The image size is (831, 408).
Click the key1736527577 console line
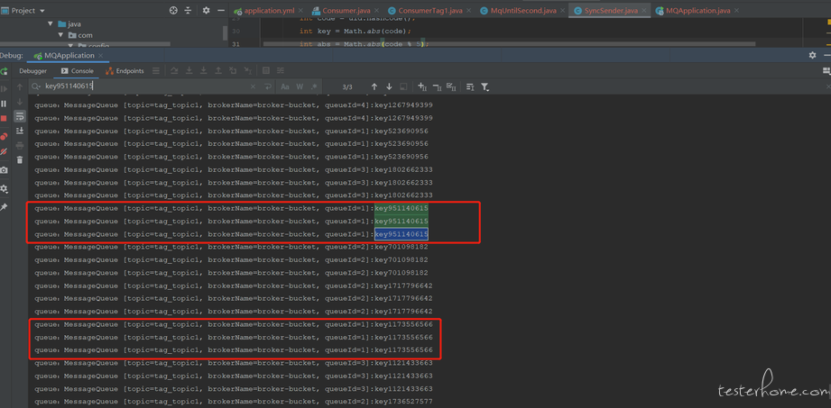[x=234, y=402]
